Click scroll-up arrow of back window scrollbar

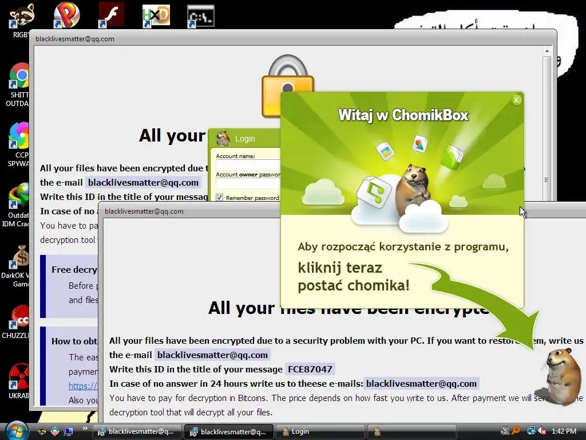point(547,51)
